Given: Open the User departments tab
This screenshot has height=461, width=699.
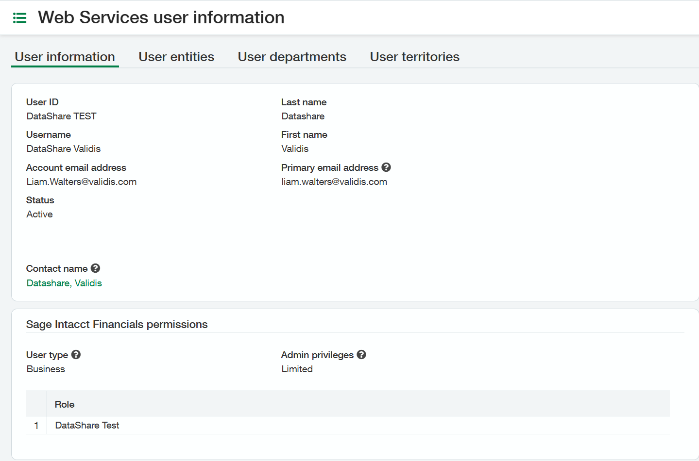Looking at the screenshot, I should pyautogui.click(x=292, y=57).
